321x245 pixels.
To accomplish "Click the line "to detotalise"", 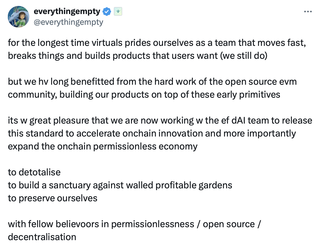I will (34, 172).
